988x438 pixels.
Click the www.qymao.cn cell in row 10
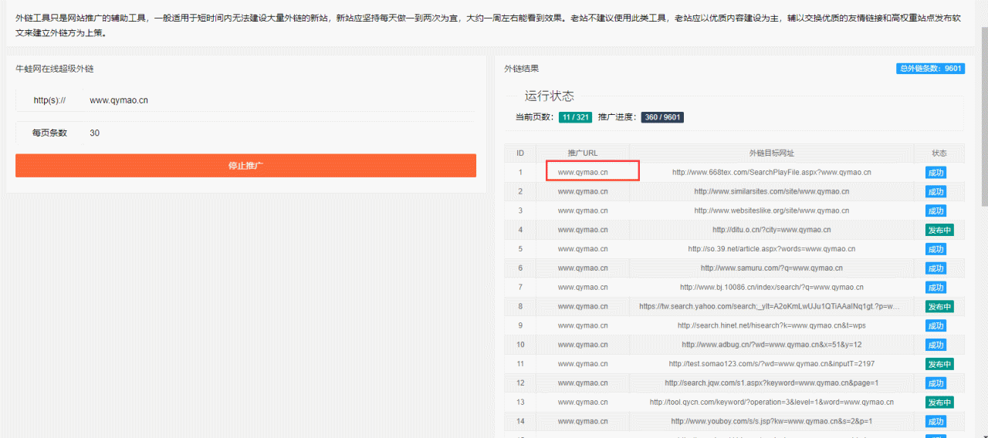(583, 345)
